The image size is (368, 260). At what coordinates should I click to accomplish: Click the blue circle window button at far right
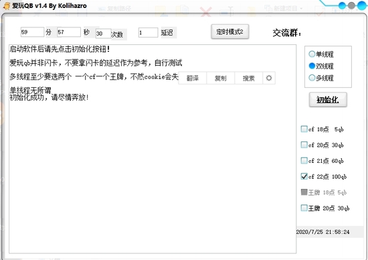362,5
